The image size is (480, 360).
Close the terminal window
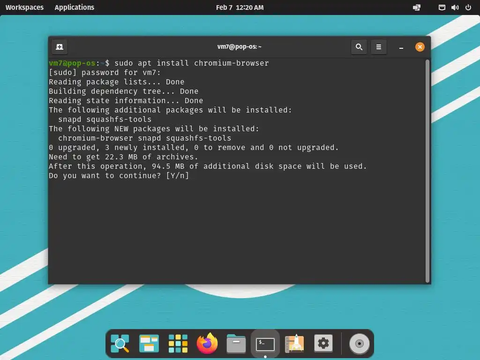point(420,47)
